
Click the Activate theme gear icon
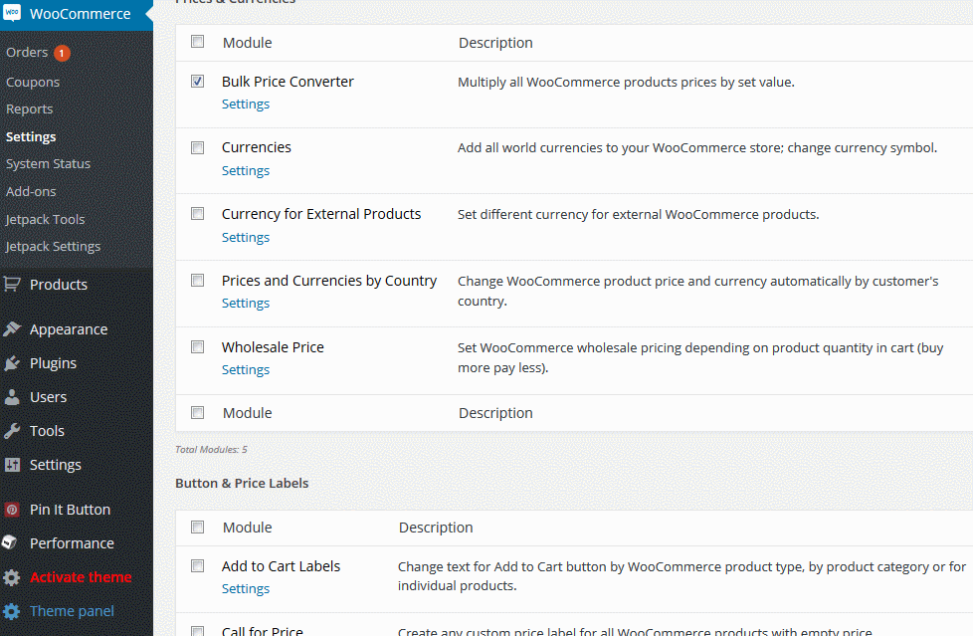tap(12, 577)
